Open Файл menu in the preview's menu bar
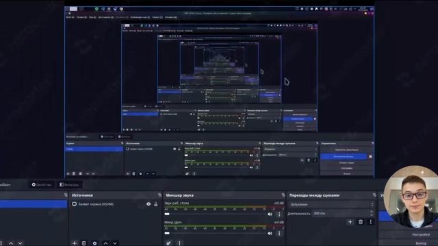 pyautogui.click(x=70, y=17)
